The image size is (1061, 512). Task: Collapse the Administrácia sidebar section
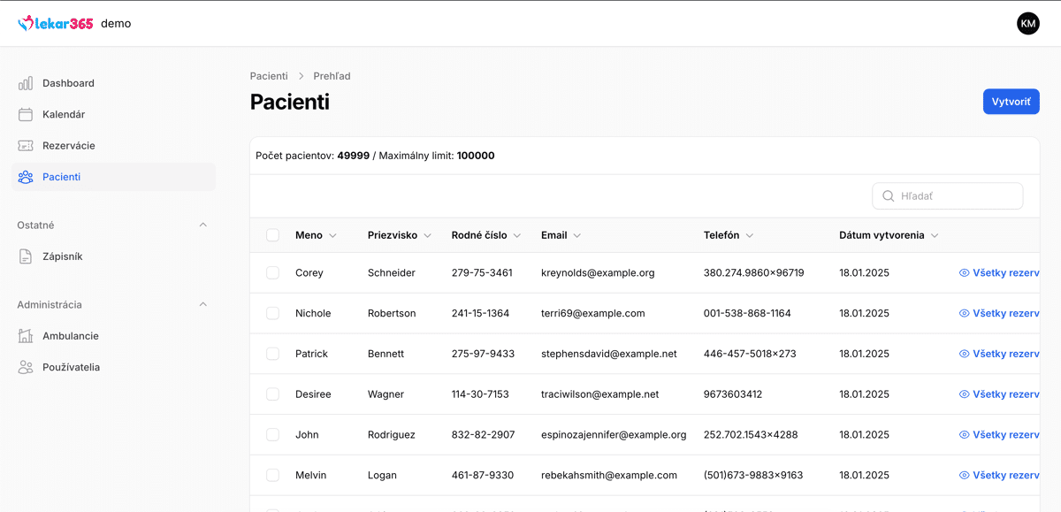coord(202,305)
